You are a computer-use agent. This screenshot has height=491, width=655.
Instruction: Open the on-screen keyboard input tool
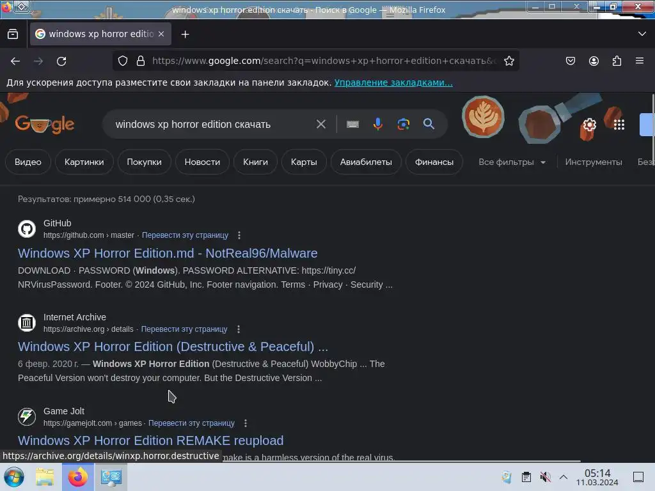click(x=352, y=124)
